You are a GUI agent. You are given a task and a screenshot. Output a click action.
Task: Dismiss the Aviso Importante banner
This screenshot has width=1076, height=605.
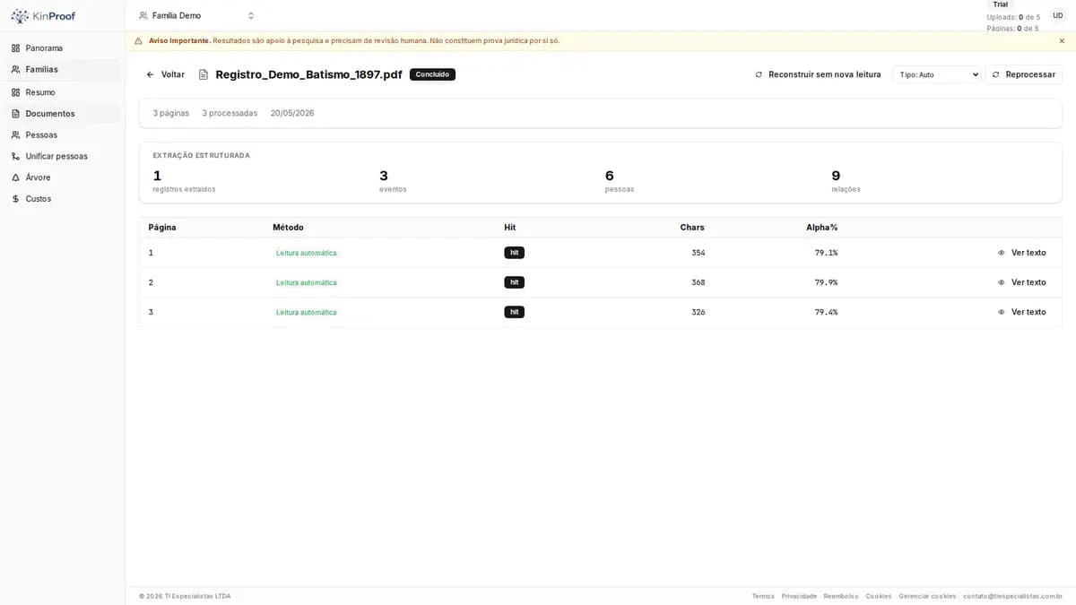1062,41
